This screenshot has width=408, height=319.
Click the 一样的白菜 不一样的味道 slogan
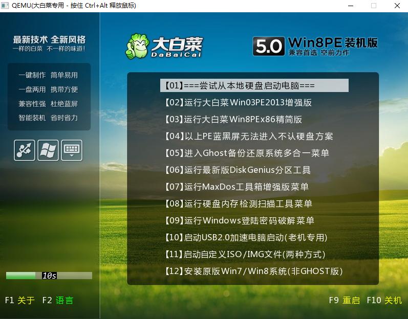[49, 49]
